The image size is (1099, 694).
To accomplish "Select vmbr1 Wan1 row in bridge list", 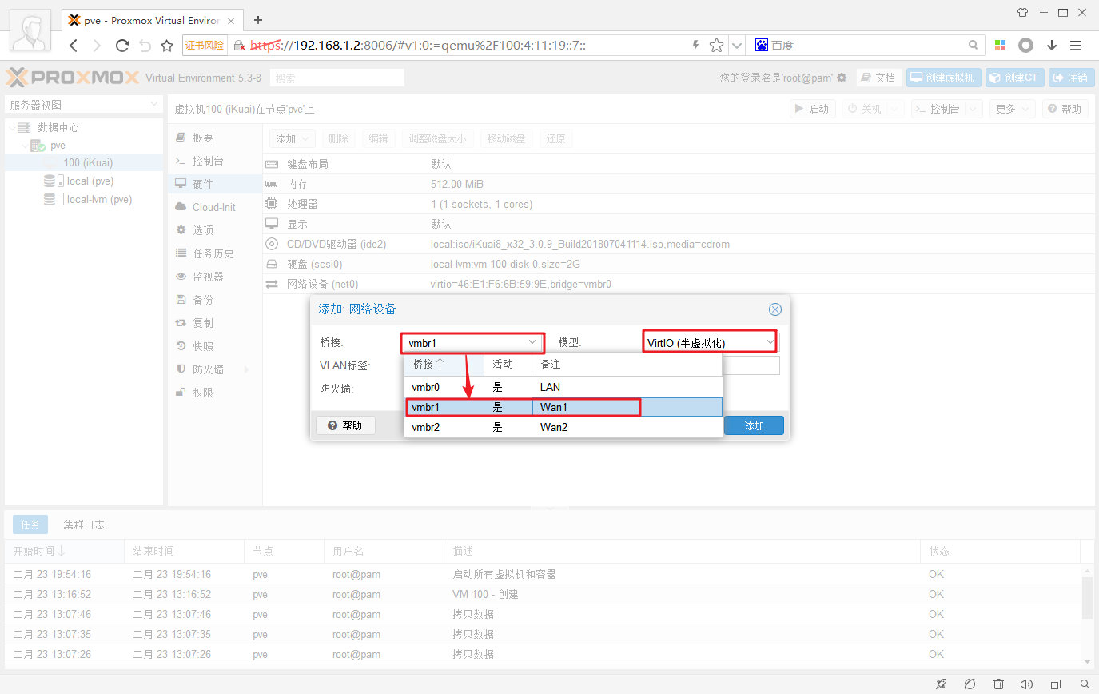I will coord(563,407).
